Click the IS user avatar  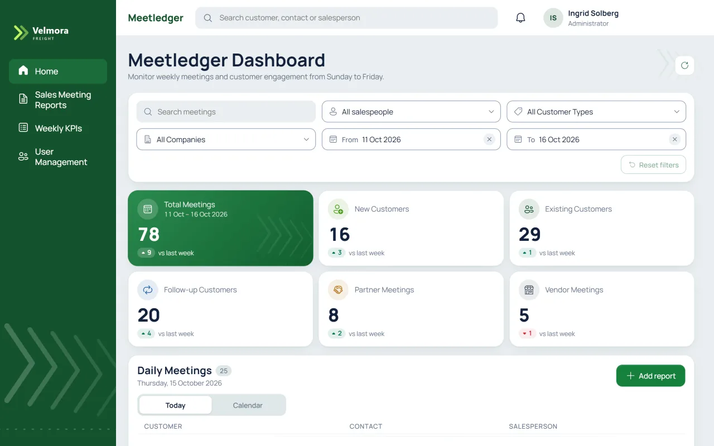point(553,18)
